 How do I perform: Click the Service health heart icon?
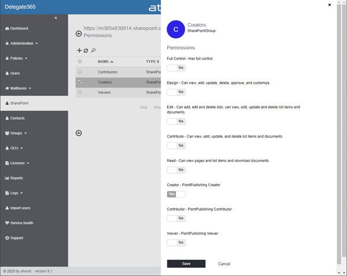pyautogui.click(x=7, y=223)
